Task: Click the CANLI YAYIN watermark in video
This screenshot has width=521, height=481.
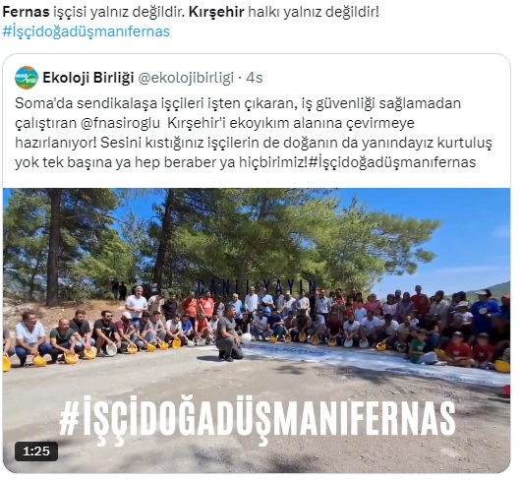Action: point(257,286)
